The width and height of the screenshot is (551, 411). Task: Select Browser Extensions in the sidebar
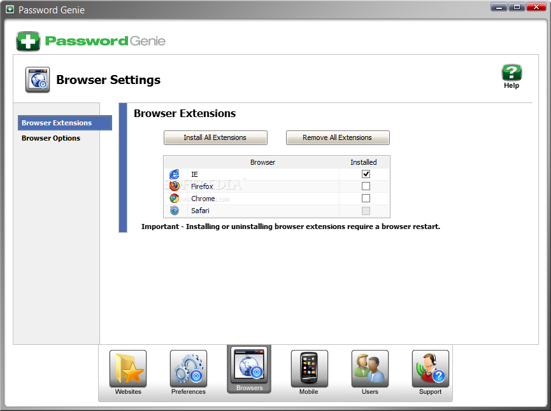pos(65,123)
